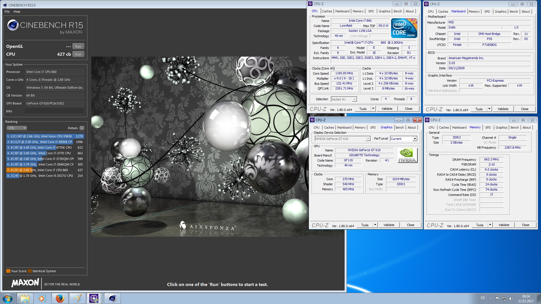Viewport: 541px width, 304px height.
Task: Select the Cinebench taskbar icon
Action: (112, 298)
